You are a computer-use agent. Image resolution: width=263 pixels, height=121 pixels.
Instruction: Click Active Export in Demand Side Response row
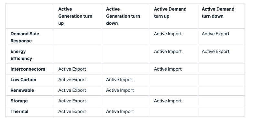pos(215,34)
